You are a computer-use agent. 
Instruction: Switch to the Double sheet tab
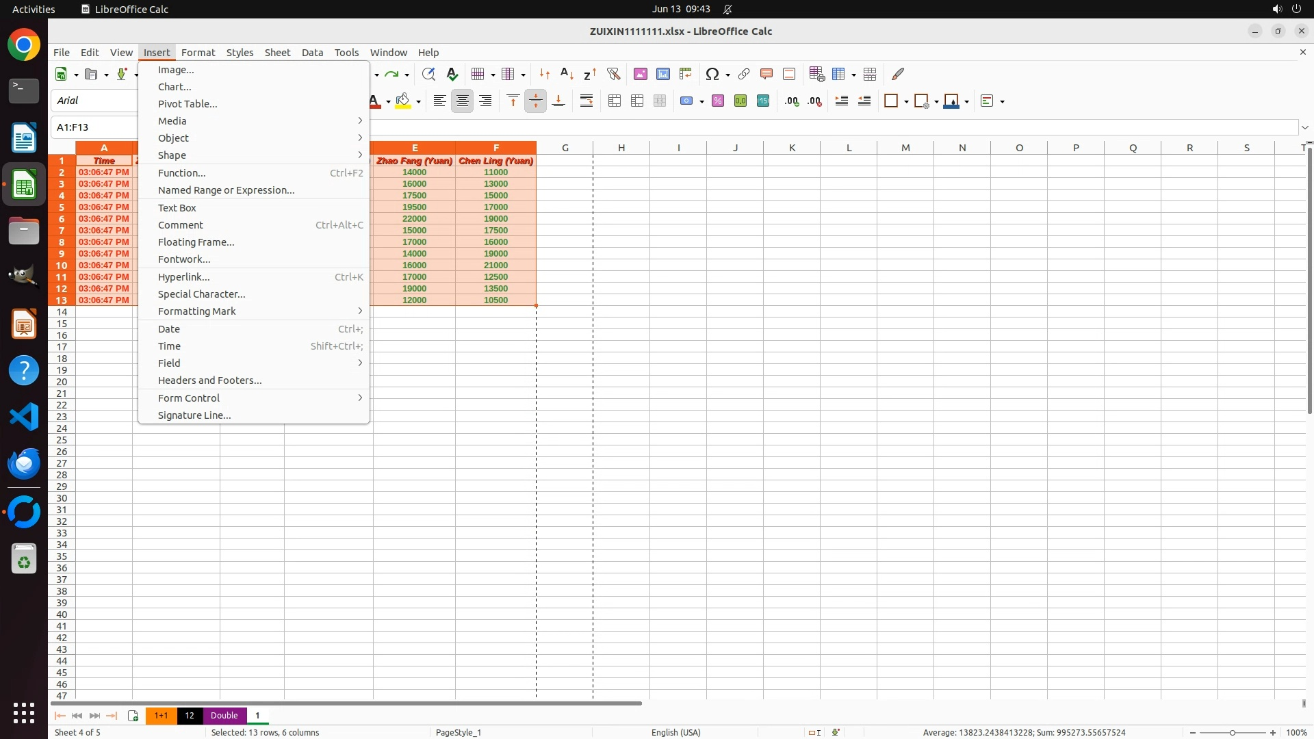pos(224,715)
